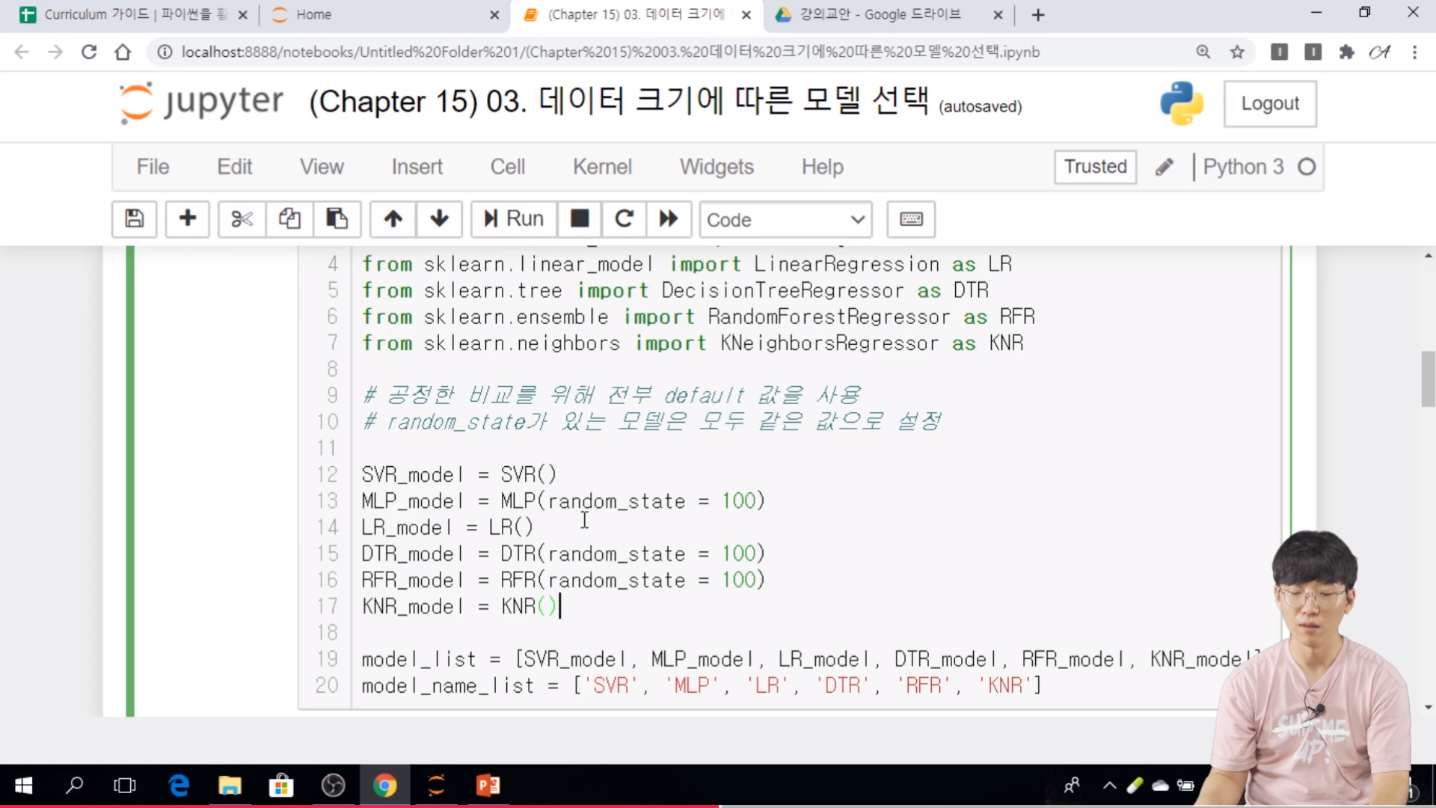The width and height of the screenshot is (1436, 808).
Task: Interrupt the kernel with the stop icon
Action: pos(580,219)
